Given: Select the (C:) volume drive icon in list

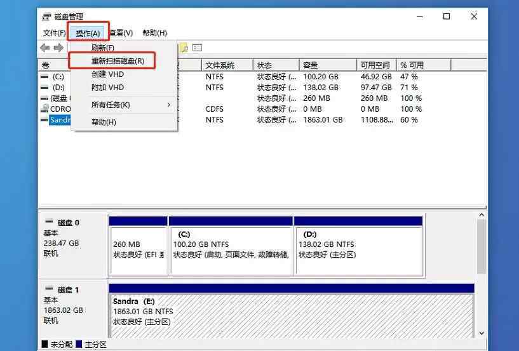Looking at the screenshot, I should point(44,76).
